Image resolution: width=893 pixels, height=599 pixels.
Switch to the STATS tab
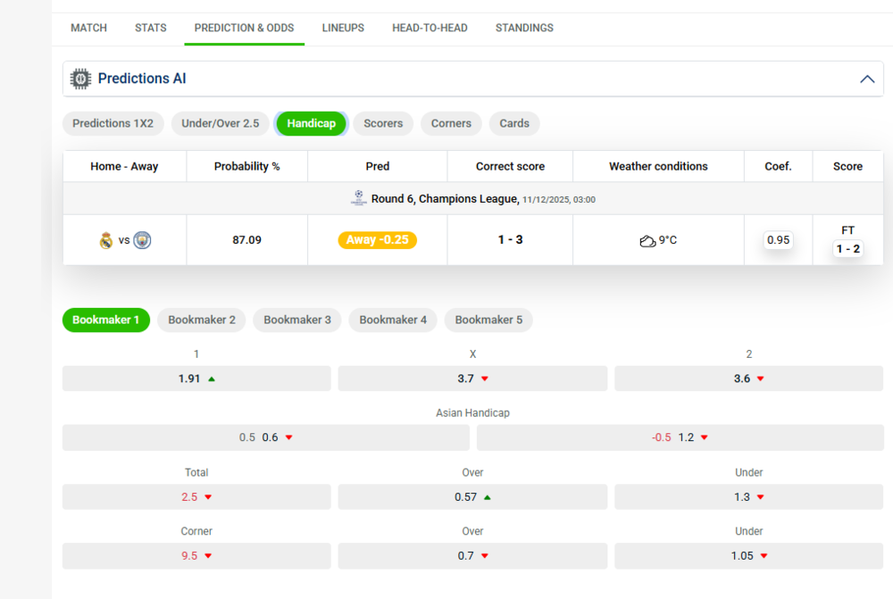[150, 28]
